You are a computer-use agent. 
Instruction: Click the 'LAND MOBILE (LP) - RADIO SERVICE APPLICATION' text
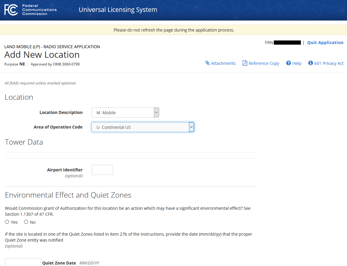click(52, 47)
